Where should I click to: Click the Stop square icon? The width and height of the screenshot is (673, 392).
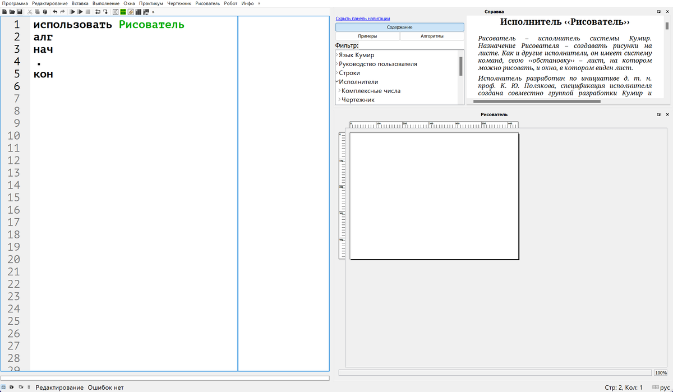tap(88, 12)
